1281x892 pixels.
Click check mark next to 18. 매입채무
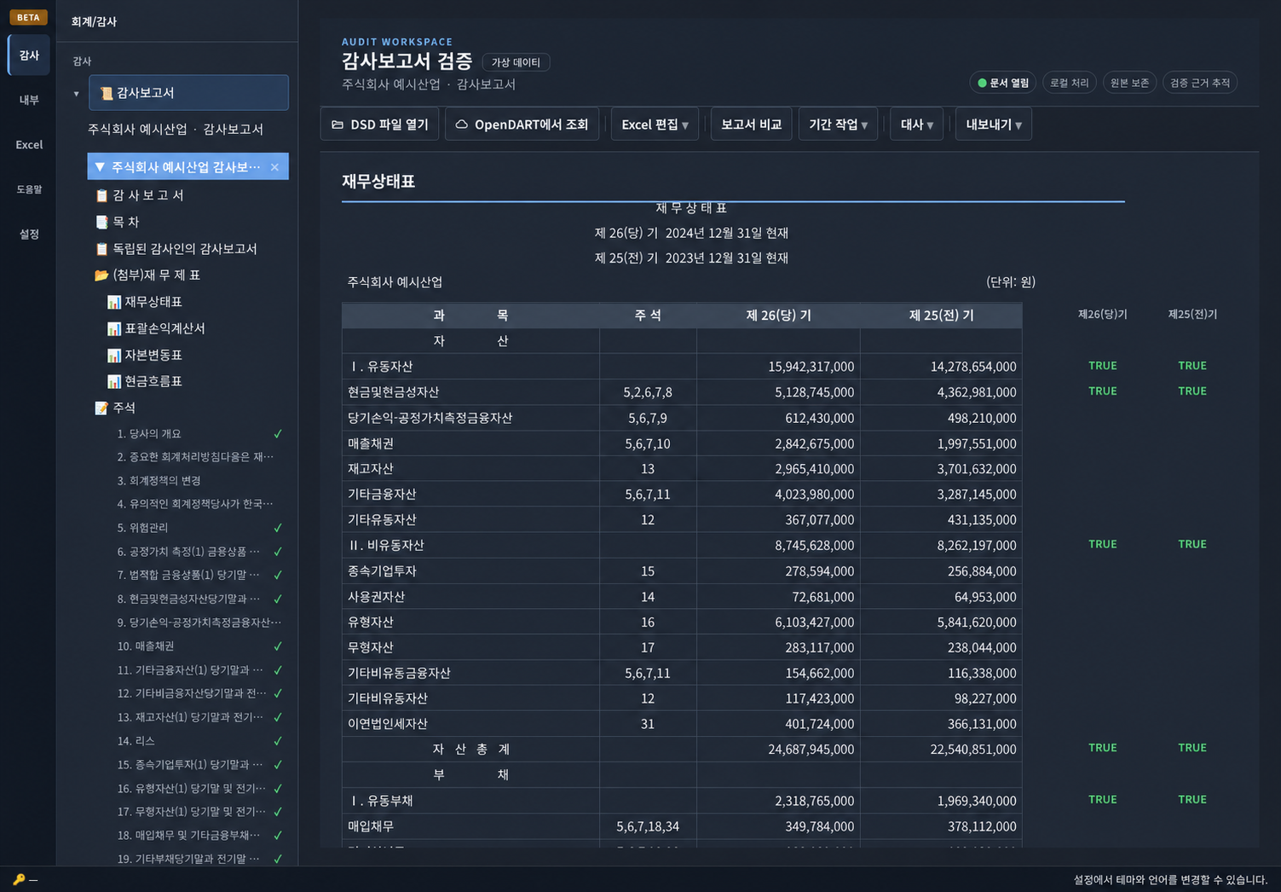point(278,836)
